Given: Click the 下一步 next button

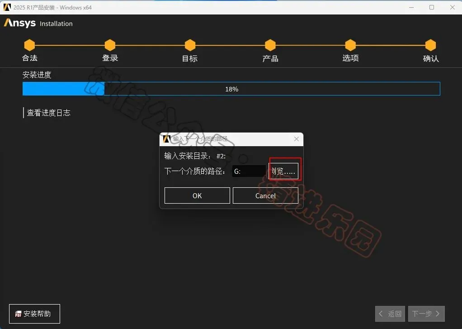Looking at the screenshot, I should [426, 314].
